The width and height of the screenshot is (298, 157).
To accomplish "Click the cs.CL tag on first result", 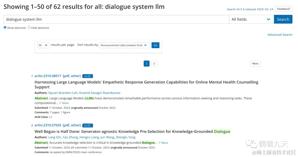I will click(x=87, y=76).
